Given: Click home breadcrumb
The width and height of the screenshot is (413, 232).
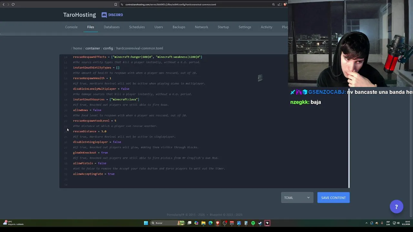Looking at the screenshot, I should (x=77, y=48).
